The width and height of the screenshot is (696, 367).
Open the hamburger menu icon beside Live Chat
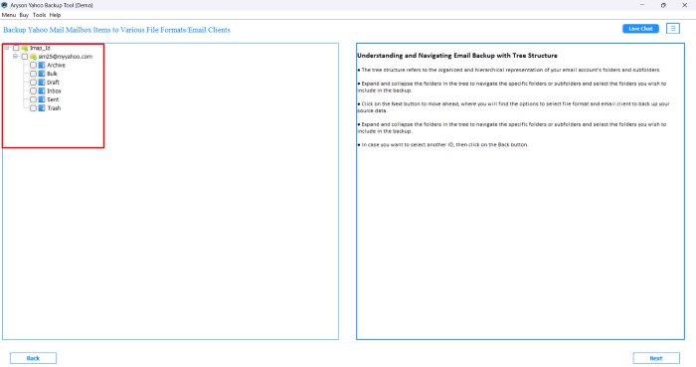click(673, 29)
